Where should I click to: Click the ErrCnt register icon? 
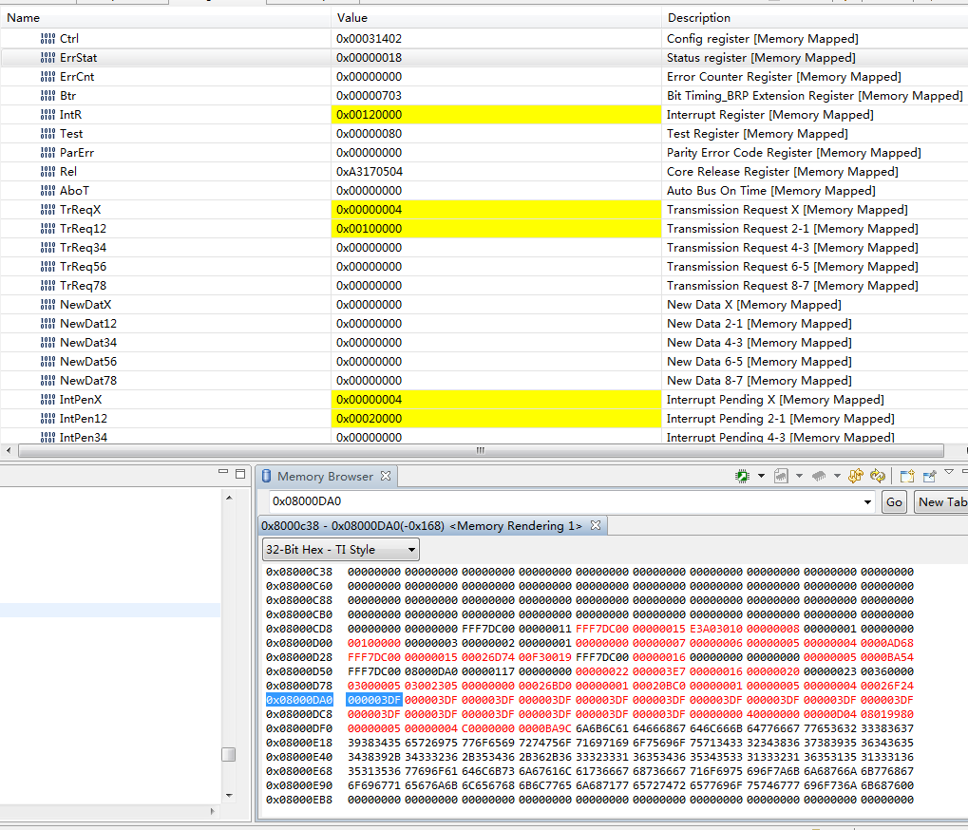(x=48, y=77)
